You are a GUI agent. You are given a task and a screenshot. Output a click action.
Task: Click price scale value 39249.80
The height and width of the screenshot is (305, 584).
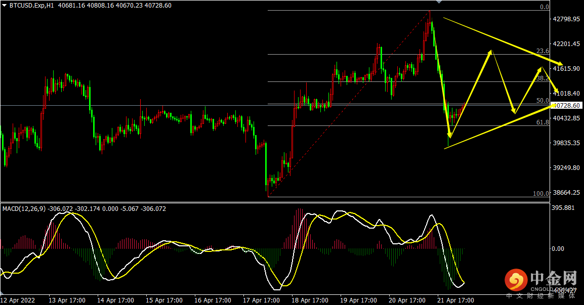[x=566, y=168]
